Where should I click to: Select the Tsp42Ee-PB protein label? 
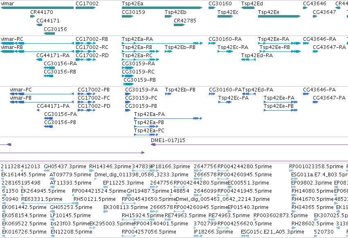pos(278,106)
